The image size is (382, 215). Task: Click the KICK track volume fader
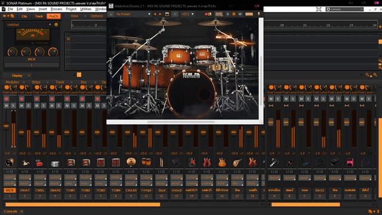coord(7,126)
